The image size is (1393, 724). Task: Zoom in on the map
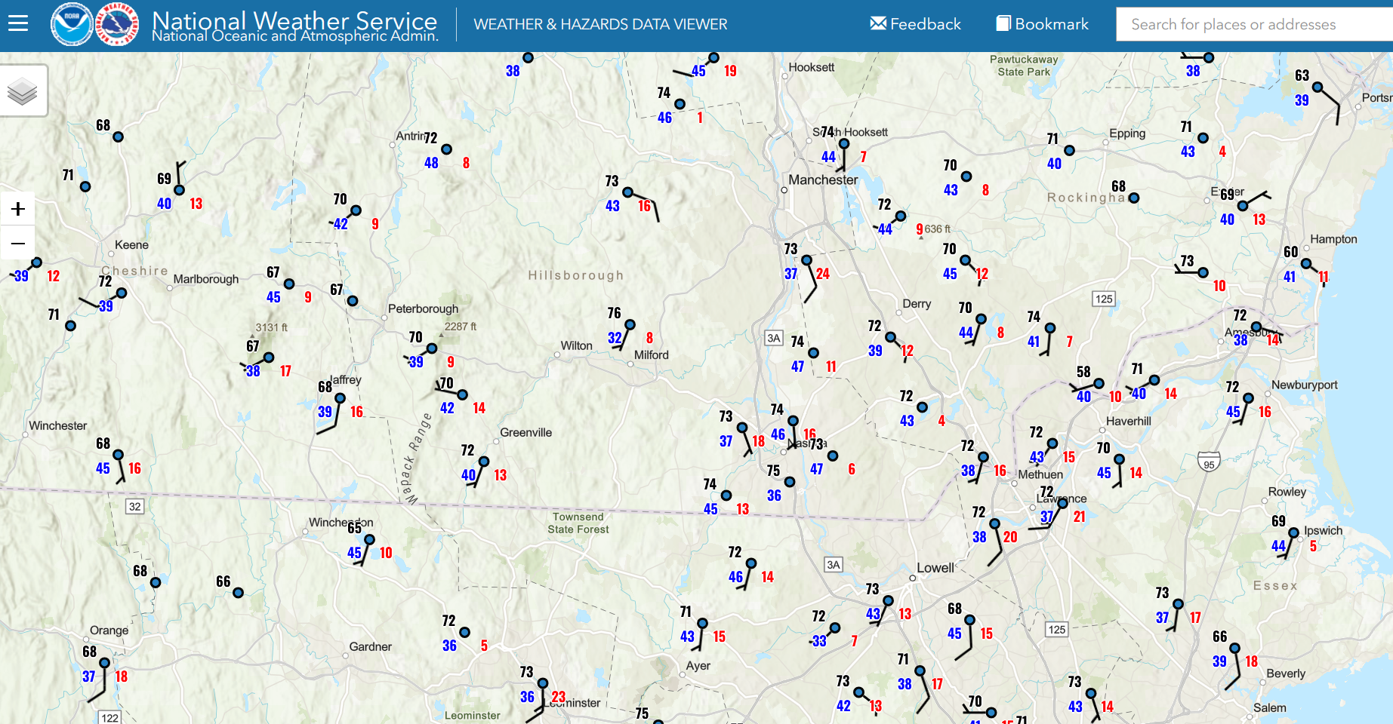pos(18,209)
